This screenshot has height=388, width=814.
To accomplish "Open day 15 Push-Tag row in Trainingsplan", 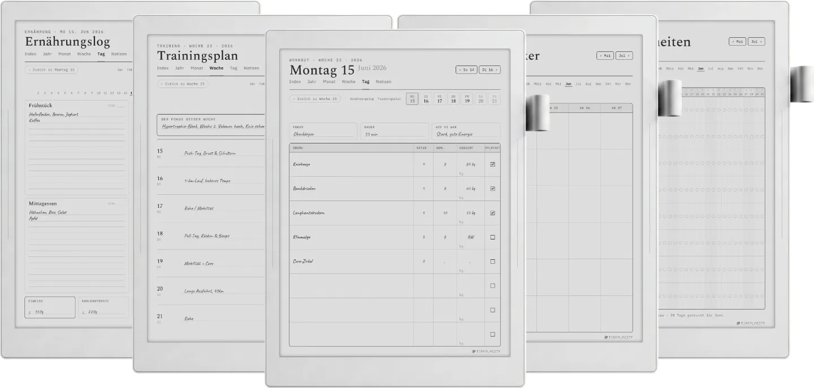I will pos(211,153).
